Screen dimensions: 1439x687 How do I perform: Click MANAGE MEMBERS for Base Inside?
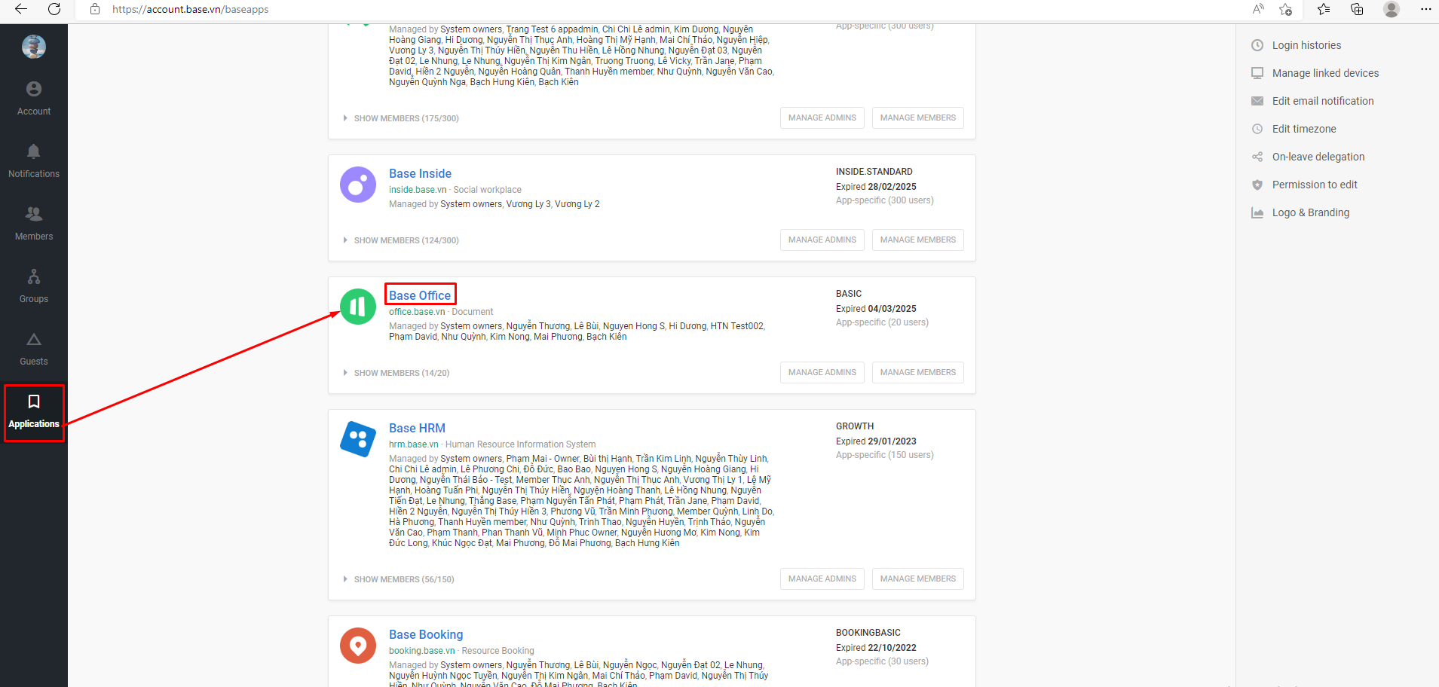point(918,240)
